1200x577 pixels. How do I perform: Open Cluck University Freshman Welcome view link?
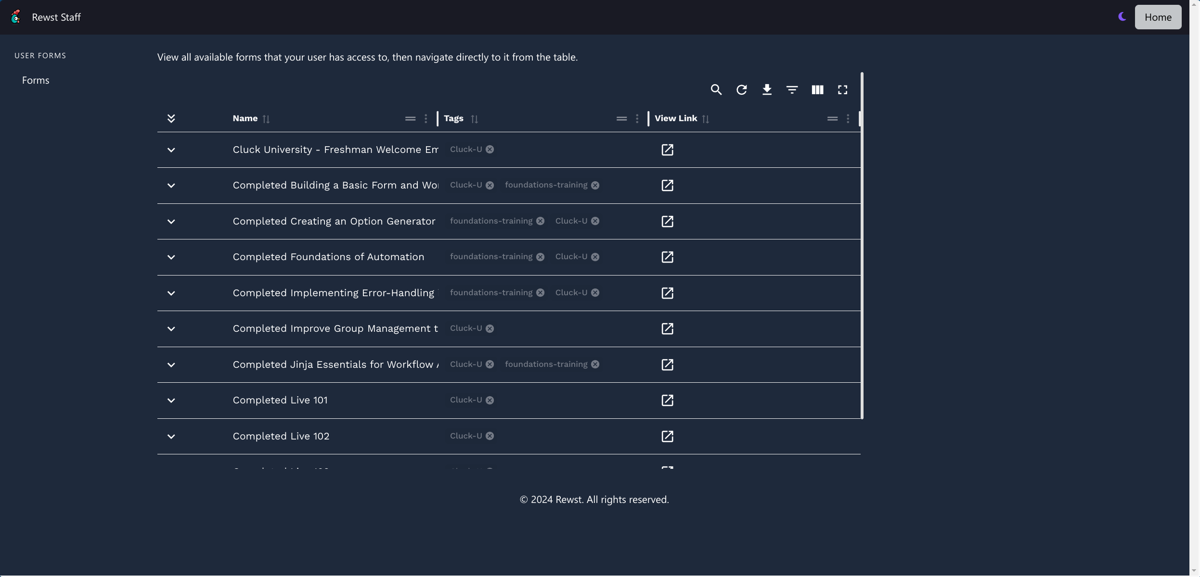[x=667, y=150]
